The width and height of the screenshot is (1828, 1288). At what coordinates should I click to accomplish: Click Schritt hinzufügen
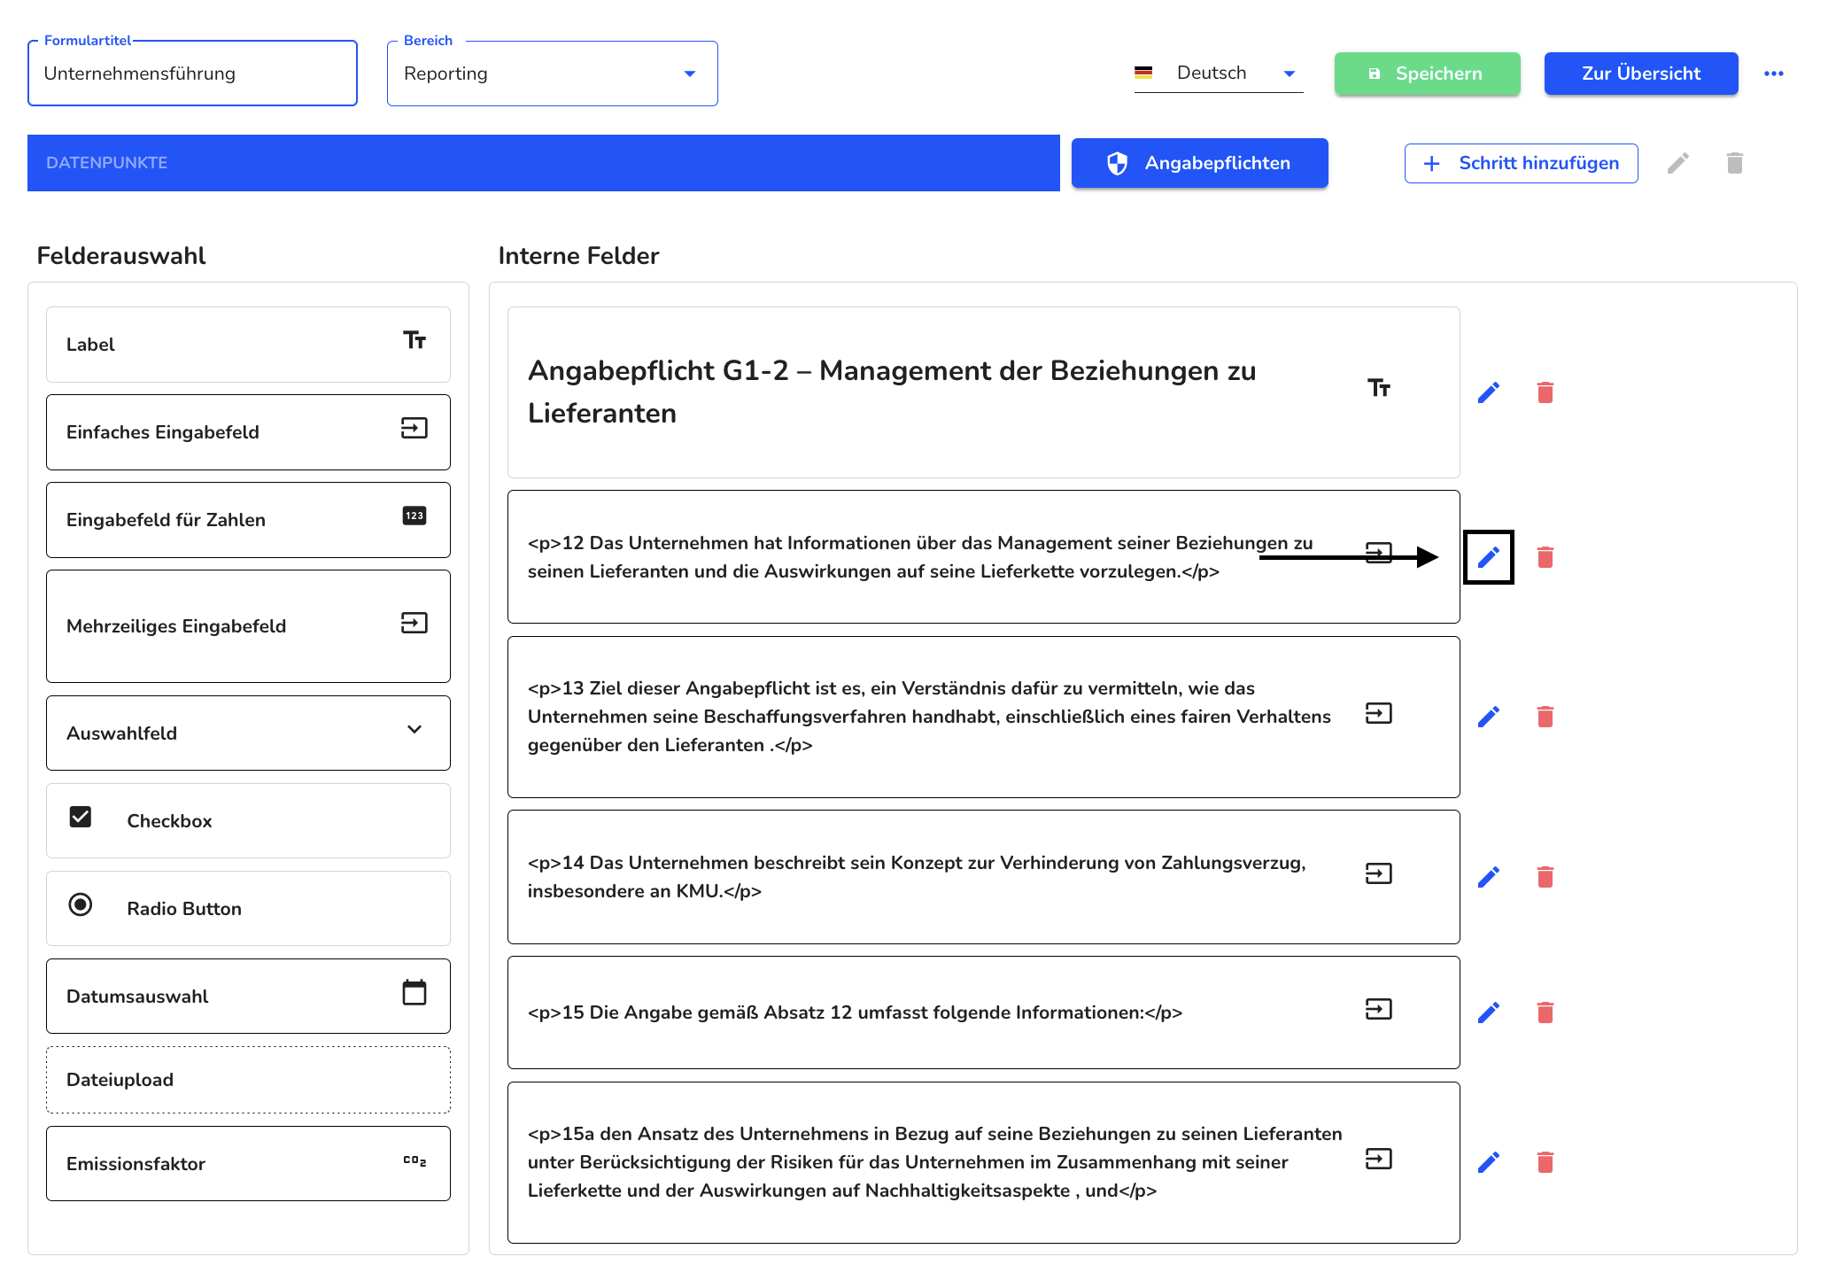point(1522,163)
